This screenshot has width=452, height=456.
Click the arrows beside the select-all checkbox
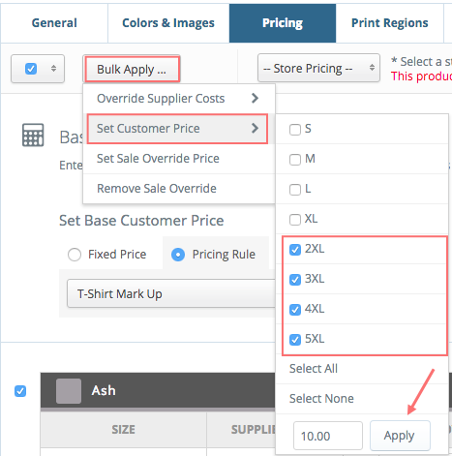tap(53, 69)
